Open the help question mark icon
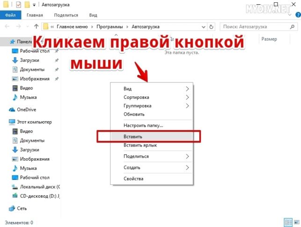 pyautogui.click(x=298, y=15)
